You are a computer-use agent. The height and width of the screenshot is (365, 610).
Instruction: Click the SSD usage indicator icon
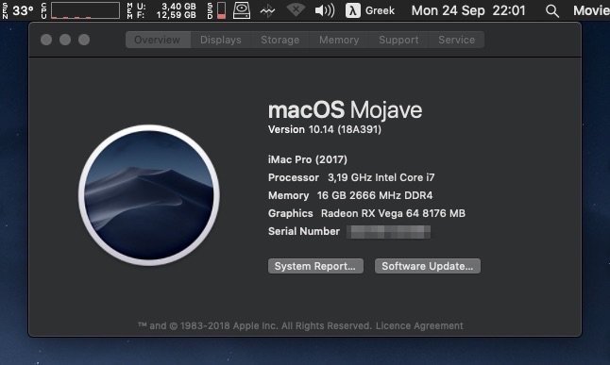pyautogui.click(x=221, y=10)
